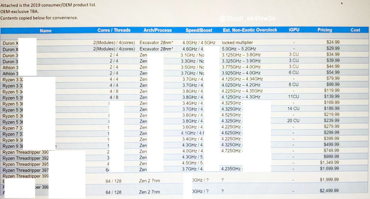Screen dimensions: 370x199
Task: Click the $999.99 price cell
Action: point(332,156)
